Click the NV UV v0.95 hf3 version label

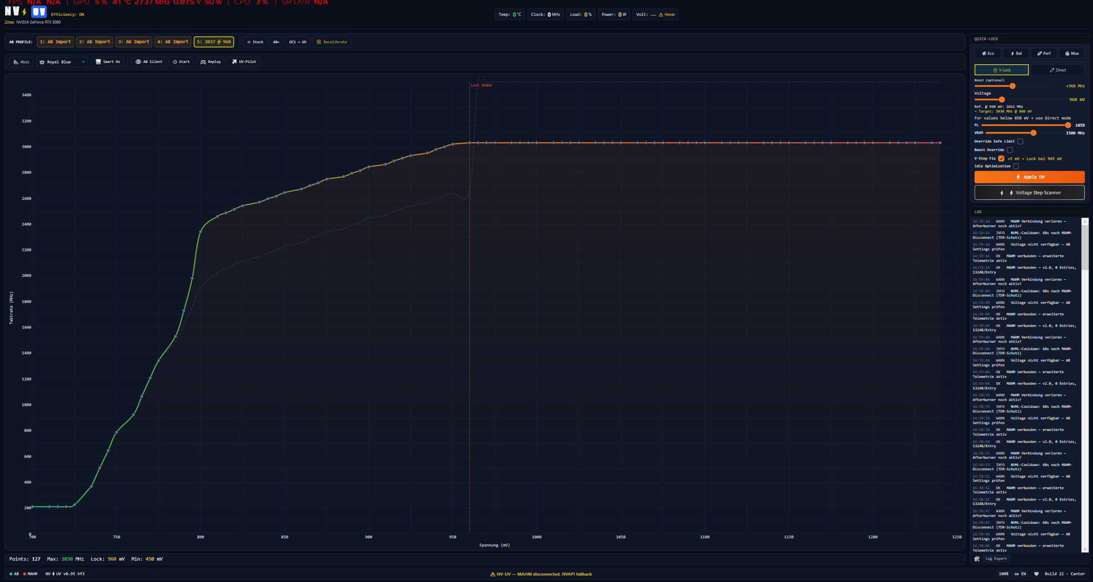65,574
